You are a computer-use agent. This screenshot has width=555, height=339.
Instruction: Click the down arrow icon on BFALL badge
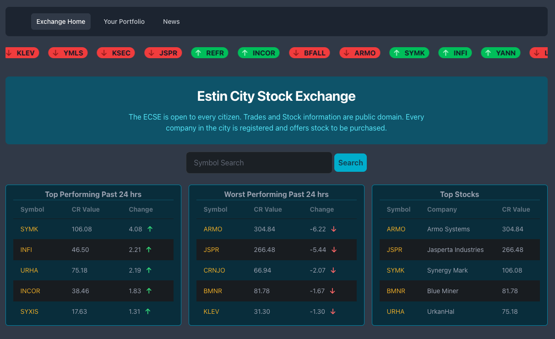point(296,53)
